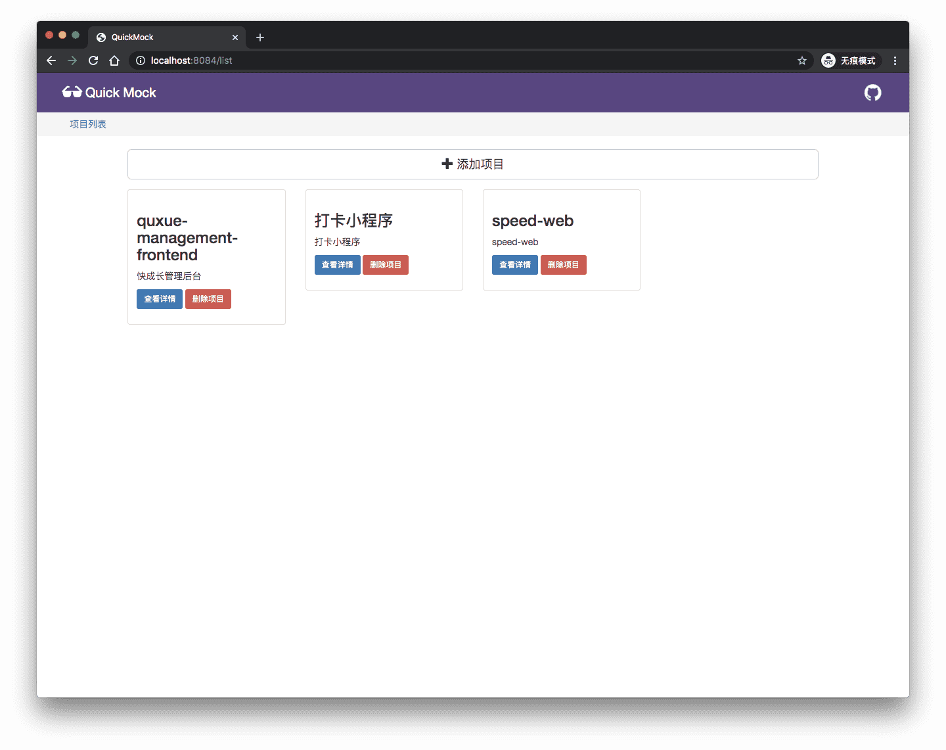Select the QuickMock browser tab
946x750 pixels.
pos(167,37)
